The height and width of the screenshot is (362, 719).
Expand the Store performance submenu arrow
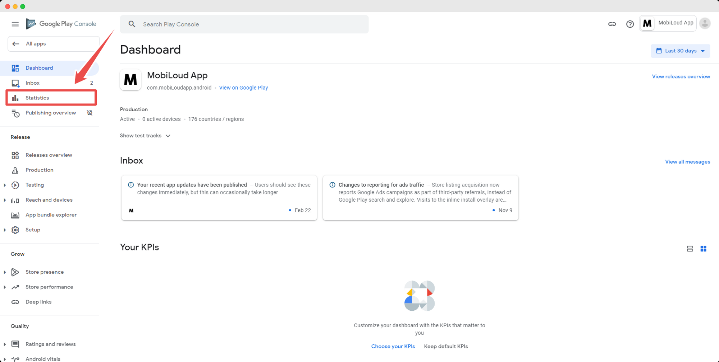(x=5, y=287)
